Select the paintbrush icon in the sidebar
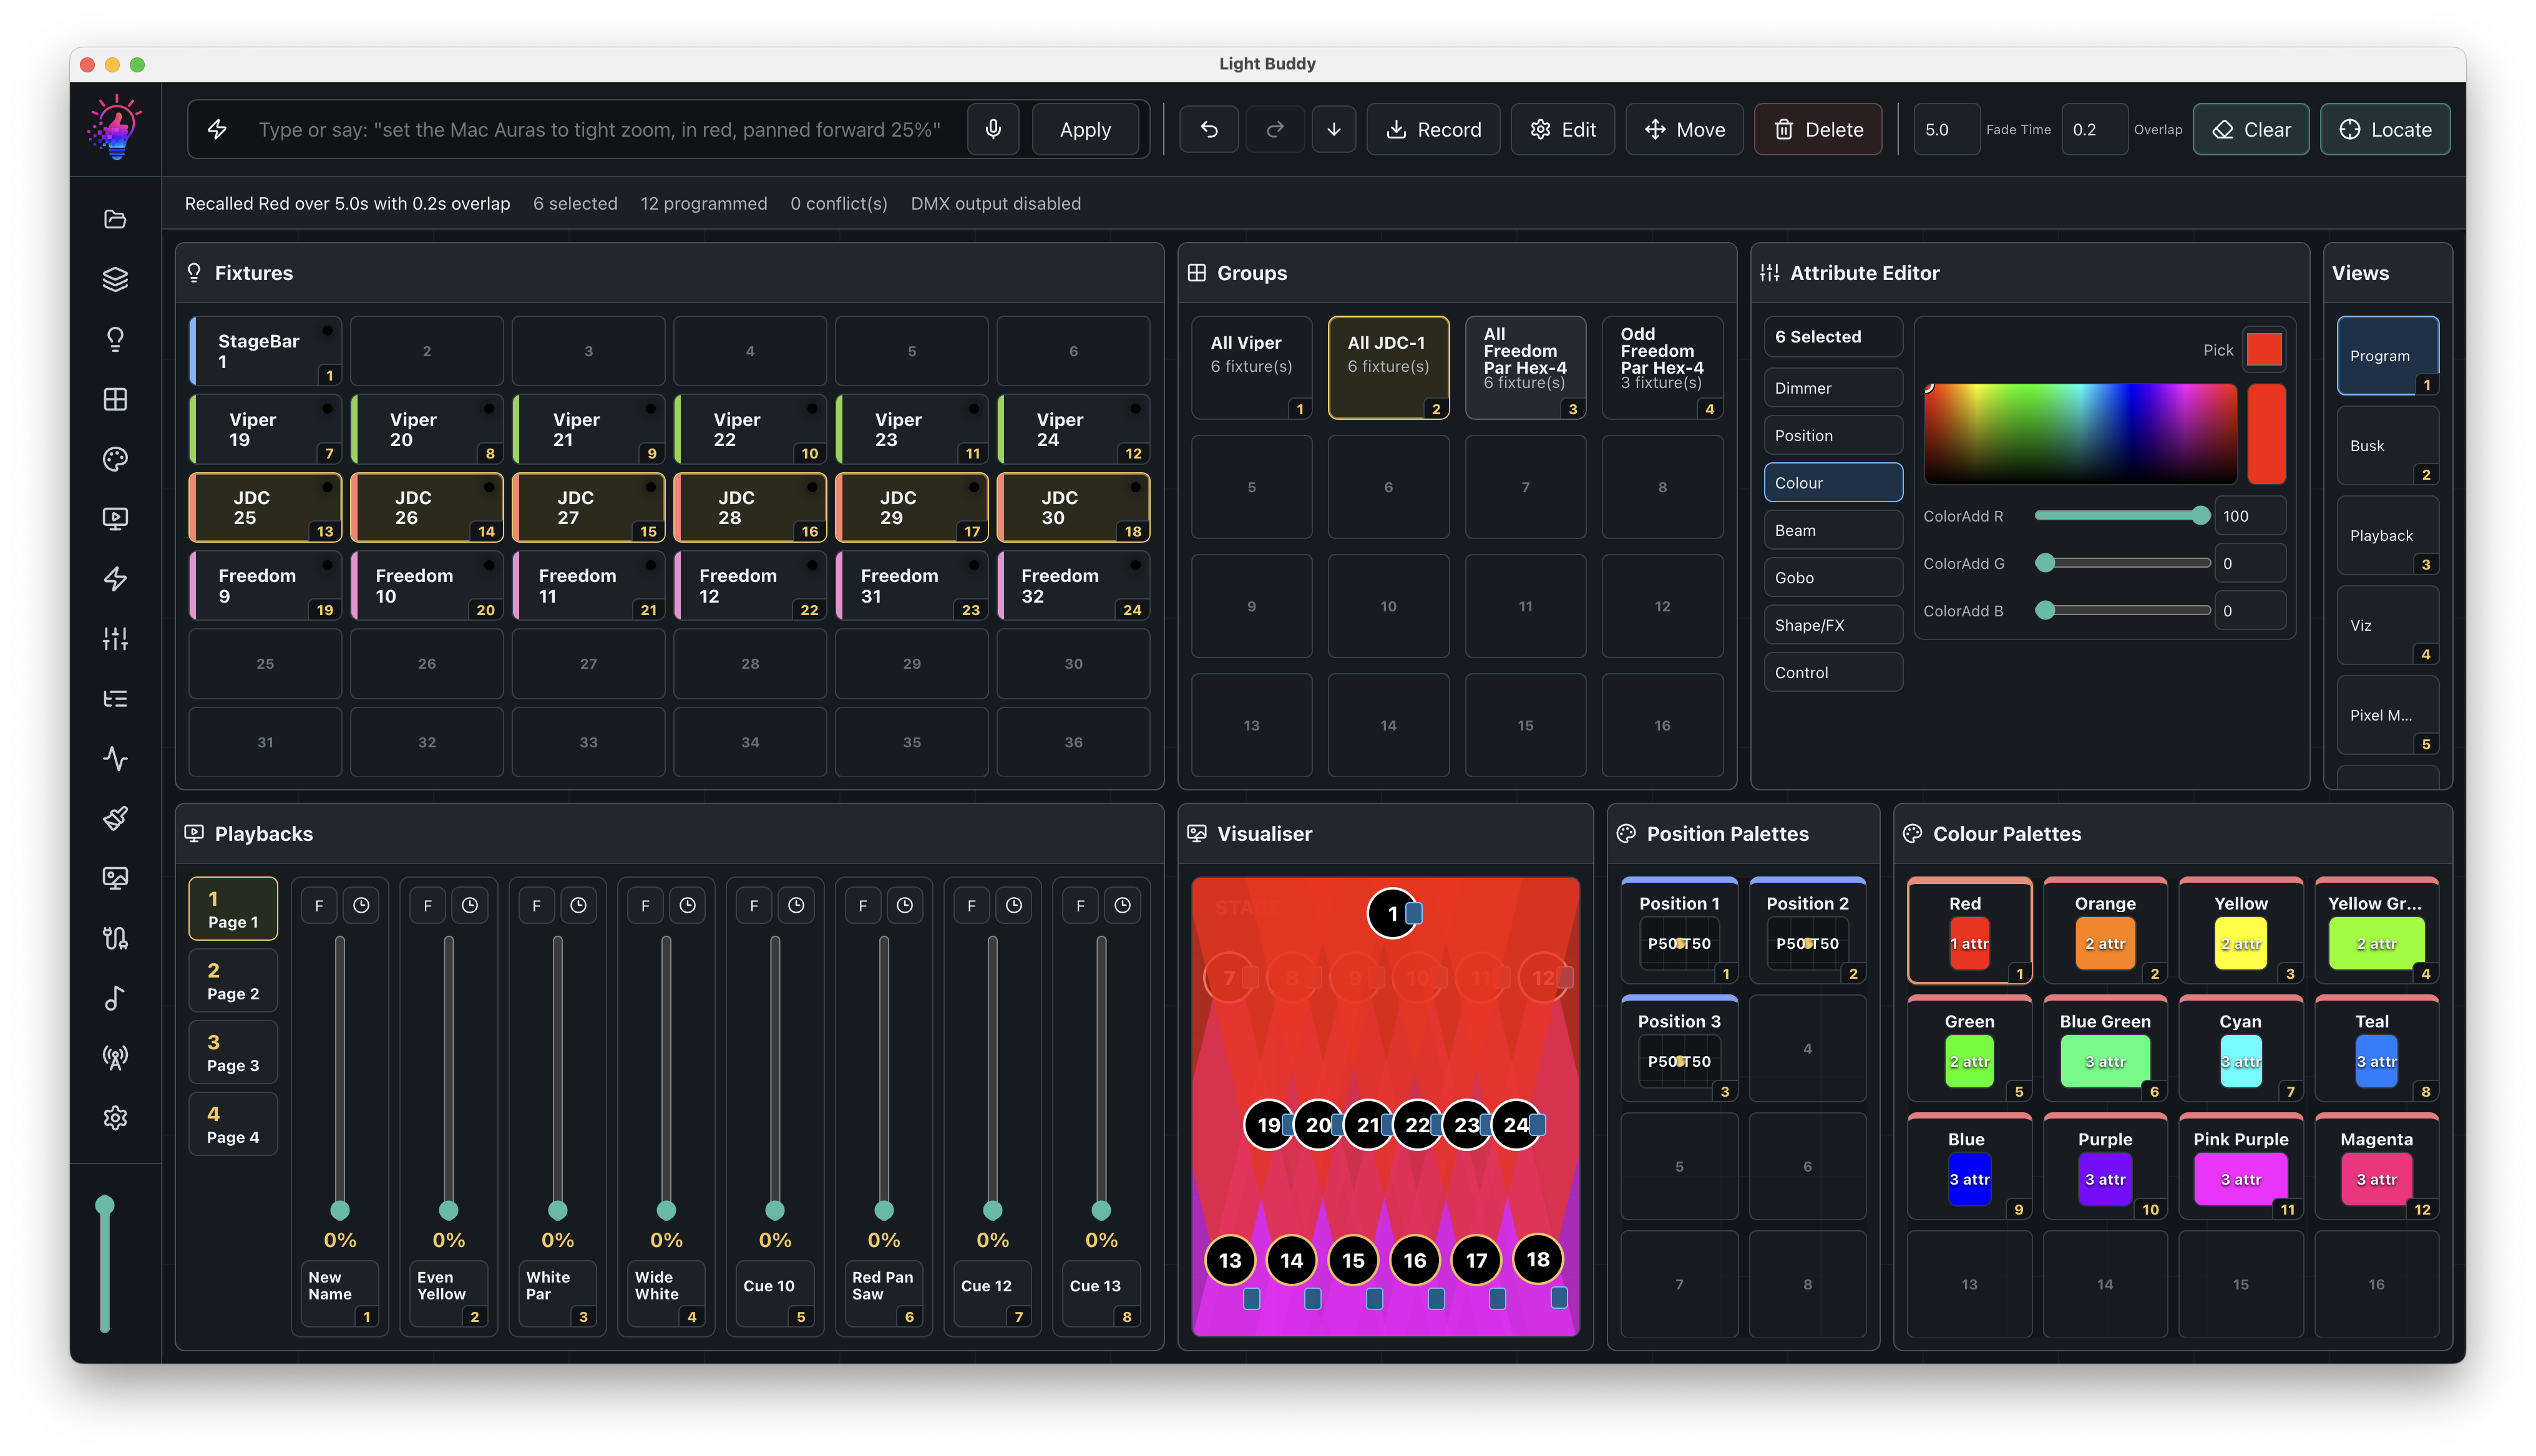2536x1456 pixels. (x=115, y=819)
